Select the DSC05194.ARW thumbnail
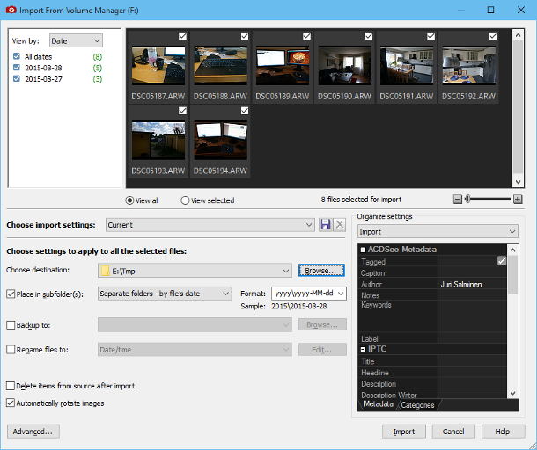Image resolution: width=537 pixels, height=450 pixels. click(x=221, y=141)
